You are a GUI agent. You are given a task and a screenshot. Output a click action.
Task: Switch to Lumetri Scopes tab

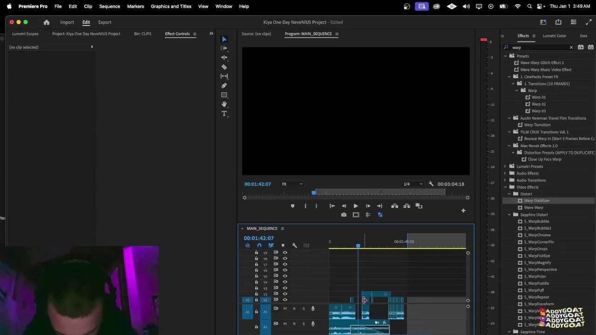point(25,34)
